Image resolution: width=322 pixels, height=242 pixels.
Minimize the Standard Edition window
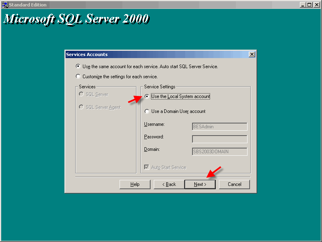pyautogui.click(x=302, y=5)
